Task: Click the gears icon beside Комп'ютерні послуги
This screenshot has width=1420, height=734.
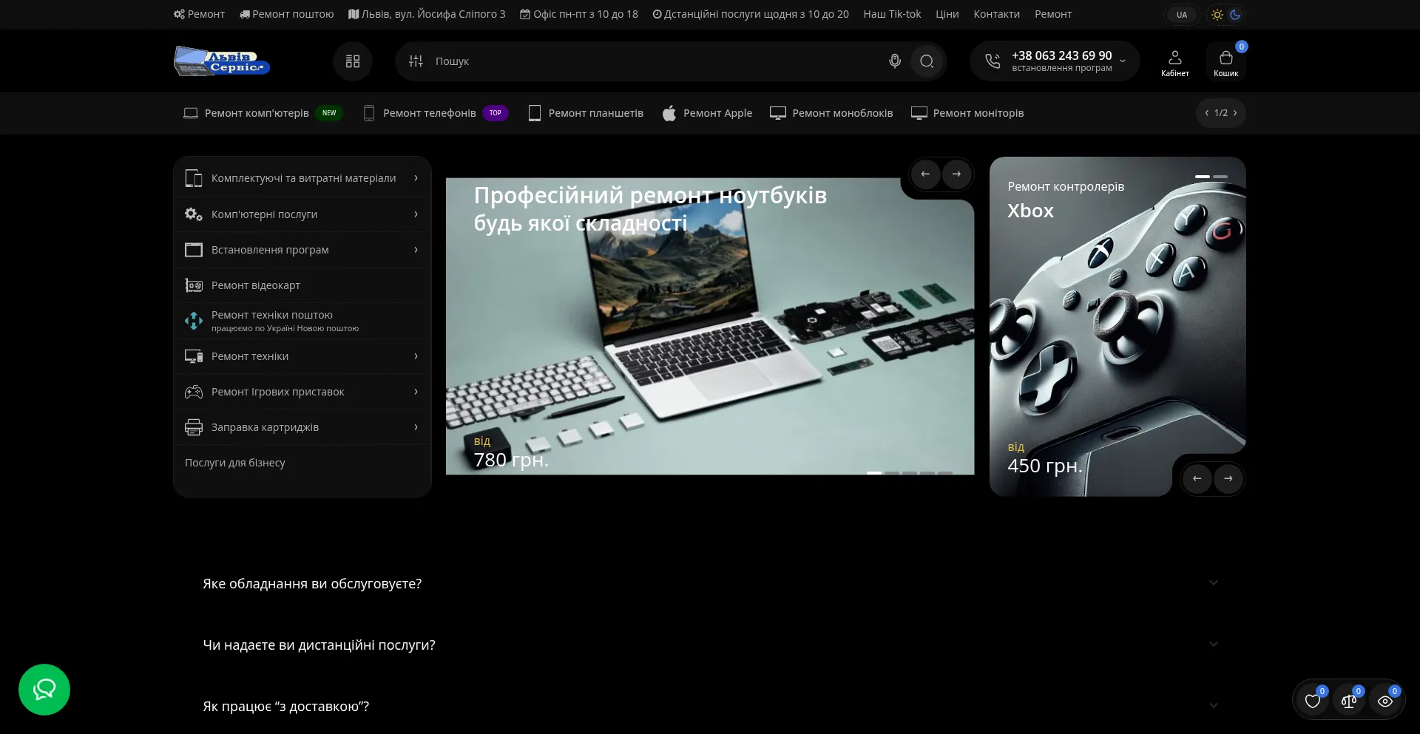Action: coord(194,214)
